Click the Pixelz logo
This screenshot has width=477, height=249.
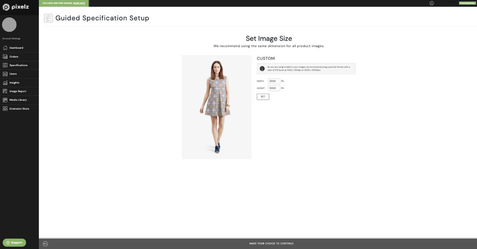tap(16, 7)
